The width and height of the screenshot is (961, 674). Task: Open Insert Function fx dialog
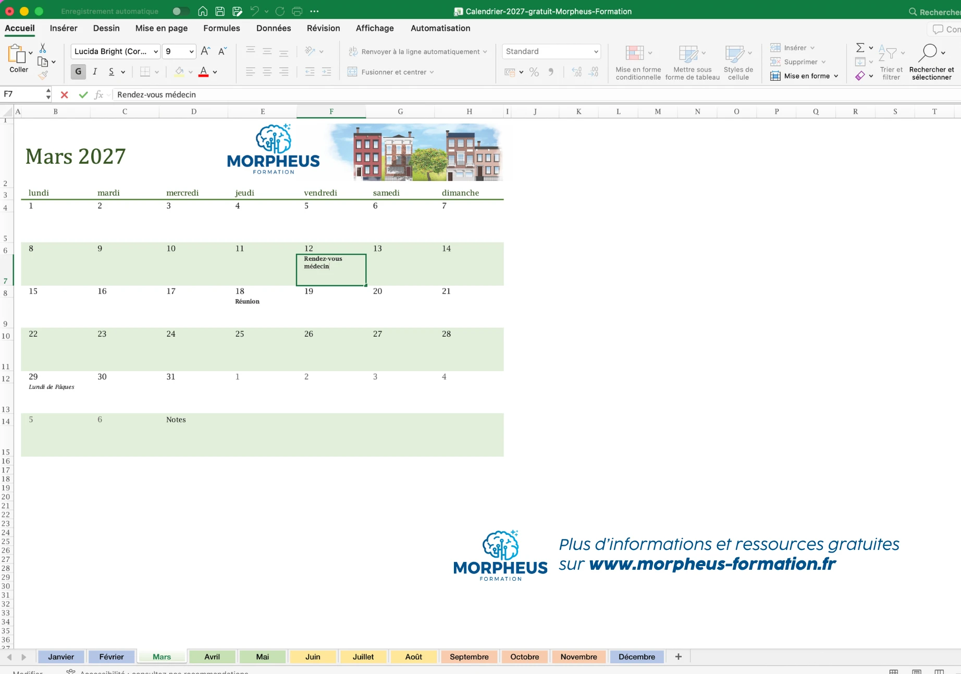[98, 95]
